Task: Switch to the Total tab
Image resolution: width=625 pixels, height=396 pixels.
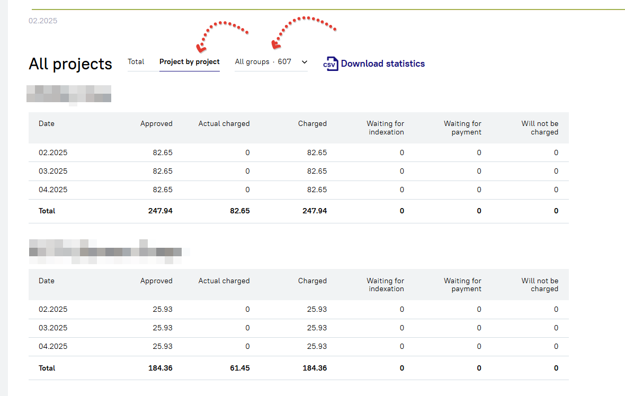Action: point(136,62)
